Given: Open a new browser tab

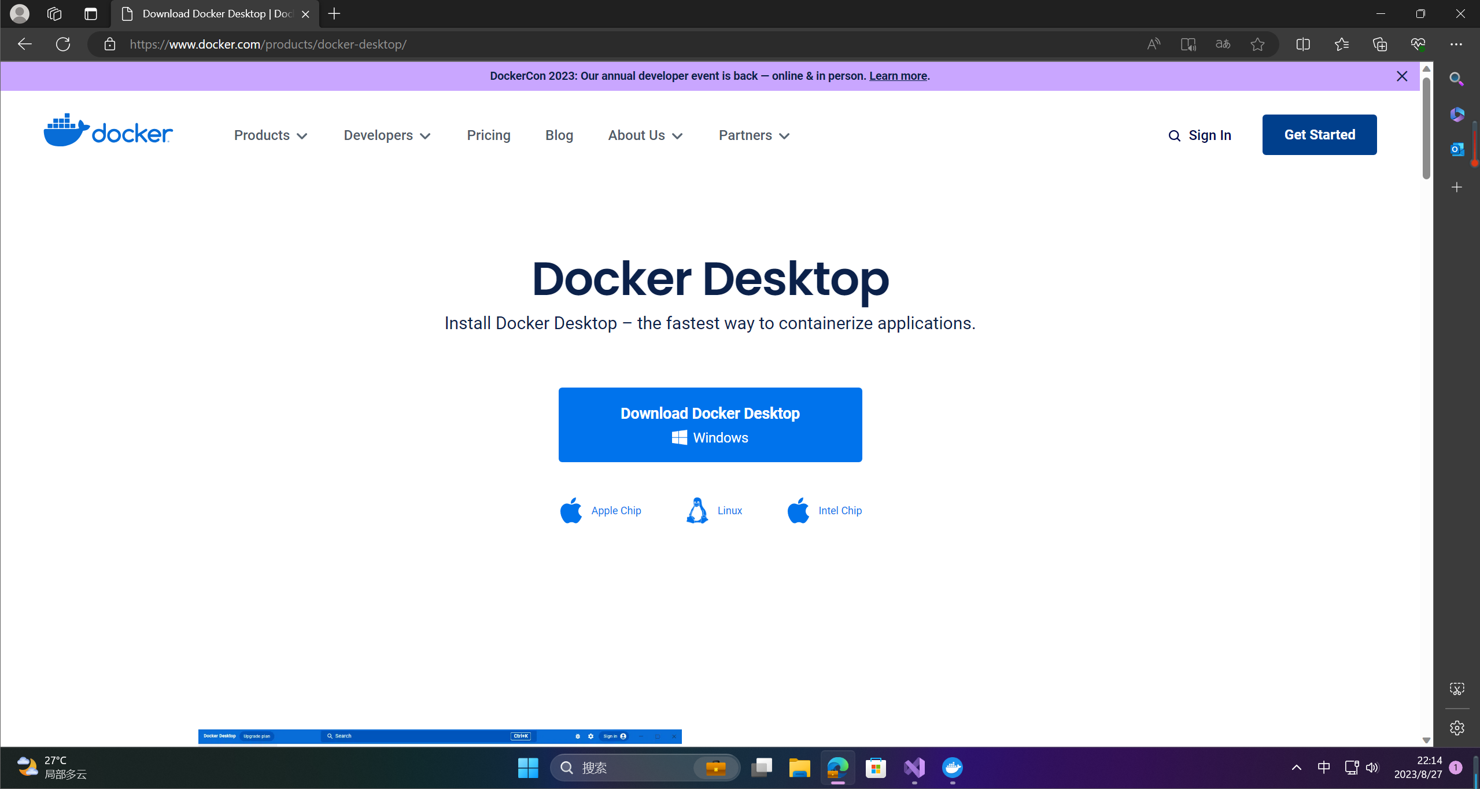Looking at the screenshot, I should click(334, 14).
